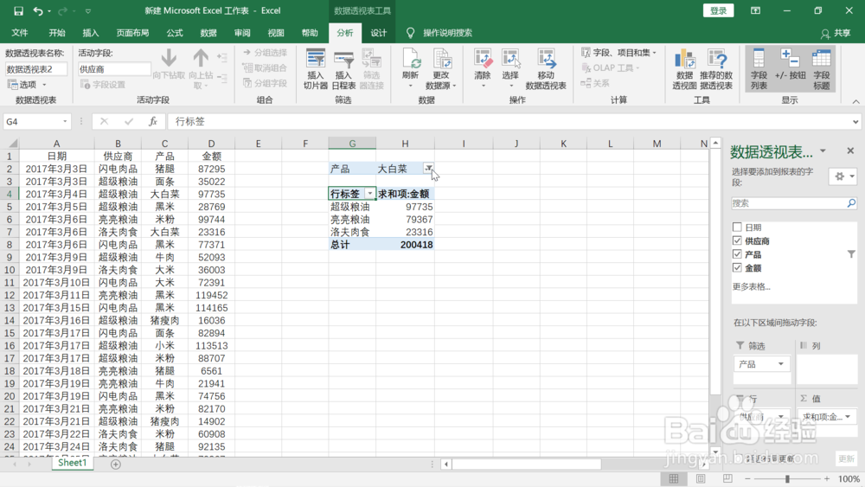Open 字段、项目和集 dropdown

point(619,53)
